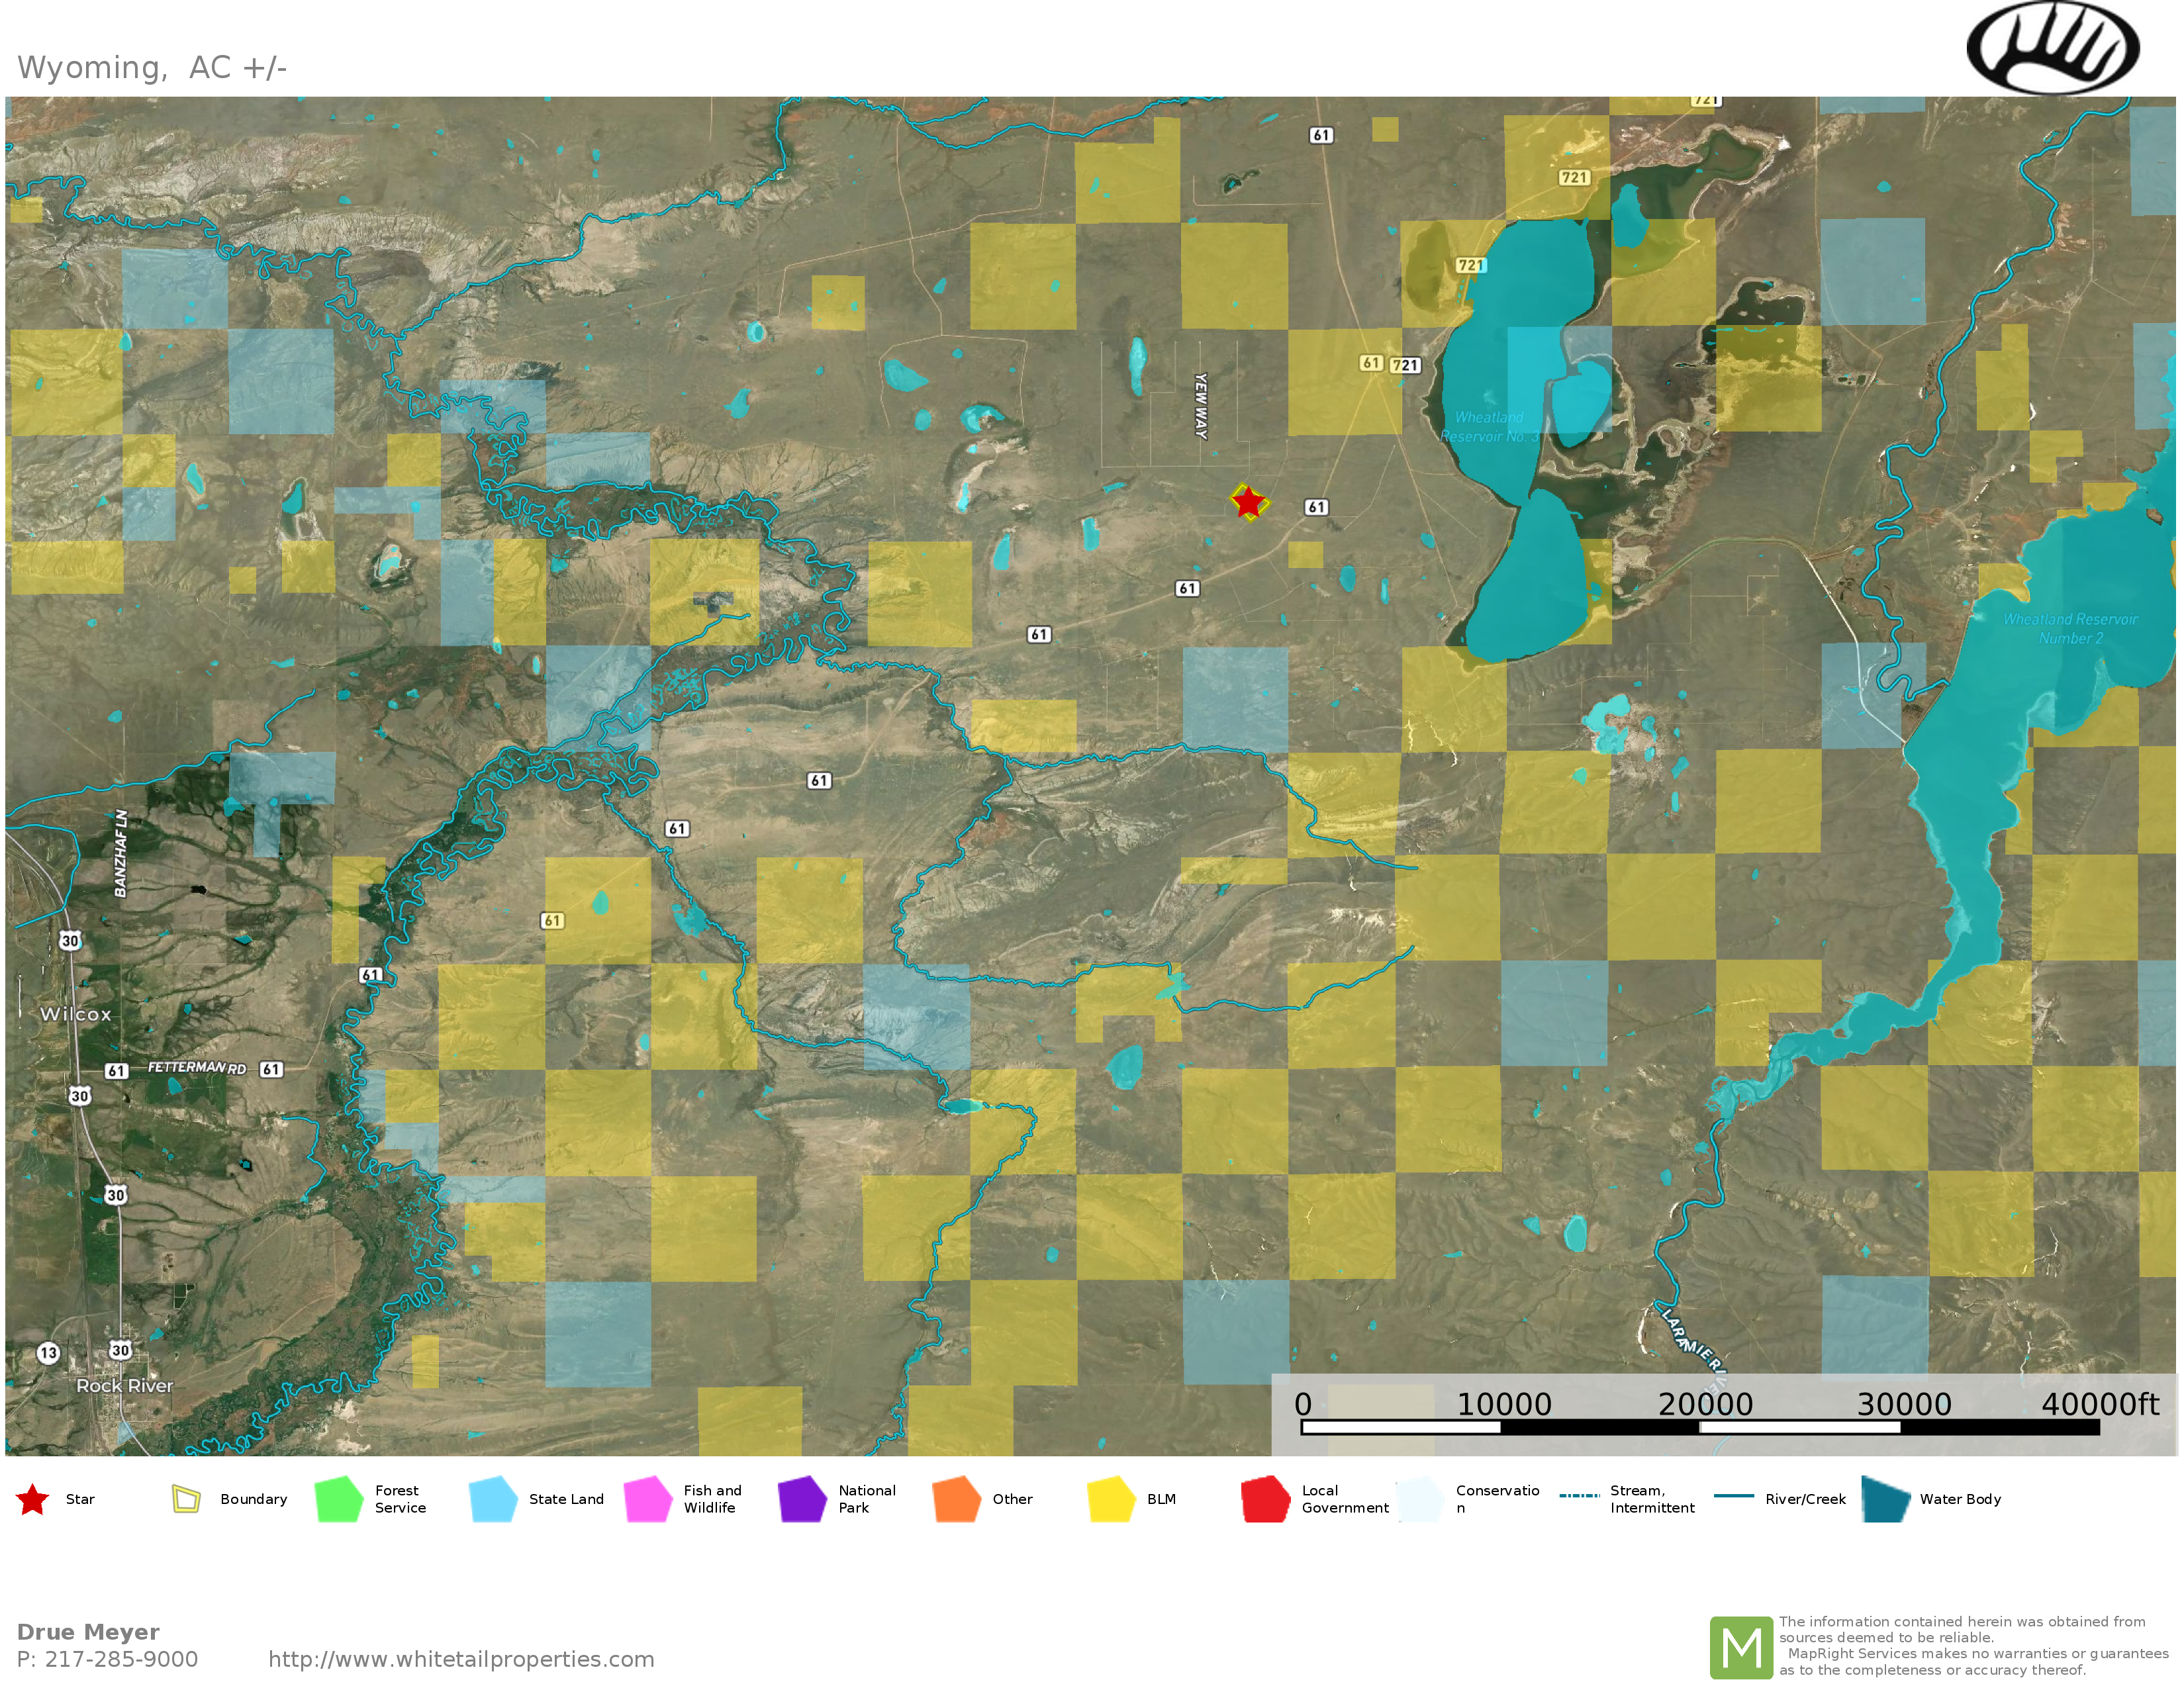Click the red star property marker on map

(1248, 502)
